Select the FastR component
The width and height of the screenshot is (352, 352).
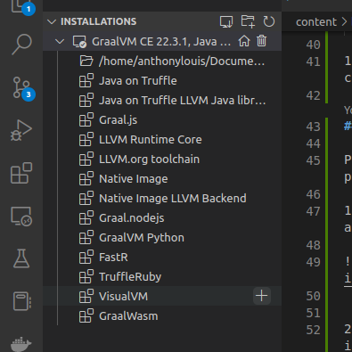(x=162, y=257)
